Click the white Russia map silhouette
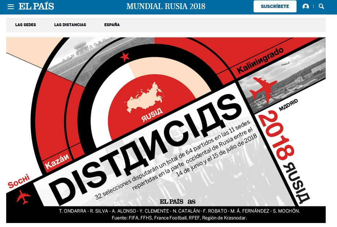 [x=145, y=98]
